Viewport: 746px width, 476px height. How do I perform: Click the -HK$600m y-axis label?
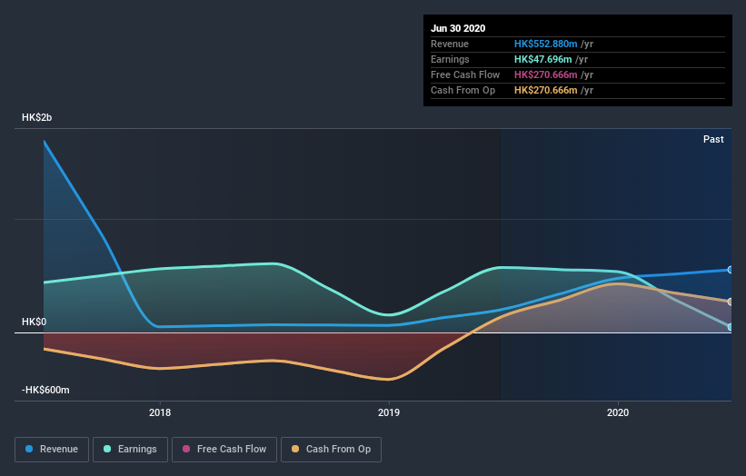click(x=45, y=390)
